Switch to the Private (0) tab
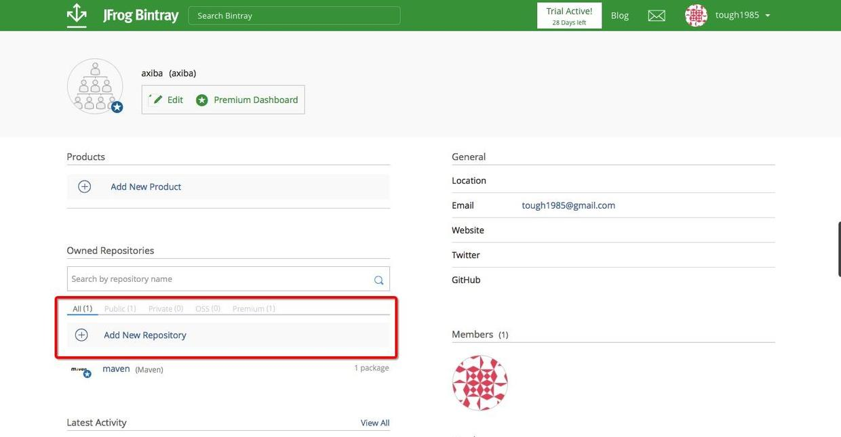Viewport: 841px width, 437px height. (x=165, y=308)
